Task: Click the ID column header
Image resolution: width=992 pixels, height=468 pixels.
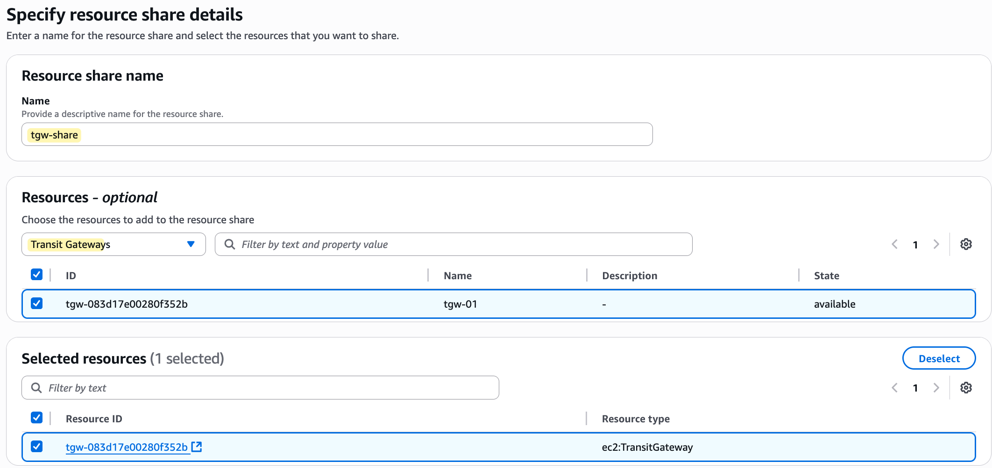Action: coord(71,275)
